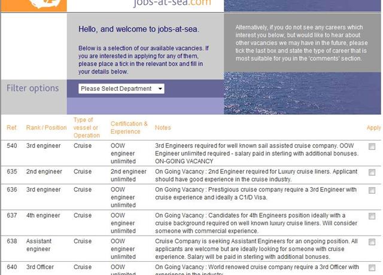Image resolution: width=383 pixels, height=275 pixels.
Task: Click the 3rd engineer position in row 636
Action: 44,190
